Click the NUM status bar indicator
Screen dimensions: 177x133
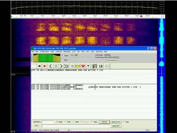(147, 130)
